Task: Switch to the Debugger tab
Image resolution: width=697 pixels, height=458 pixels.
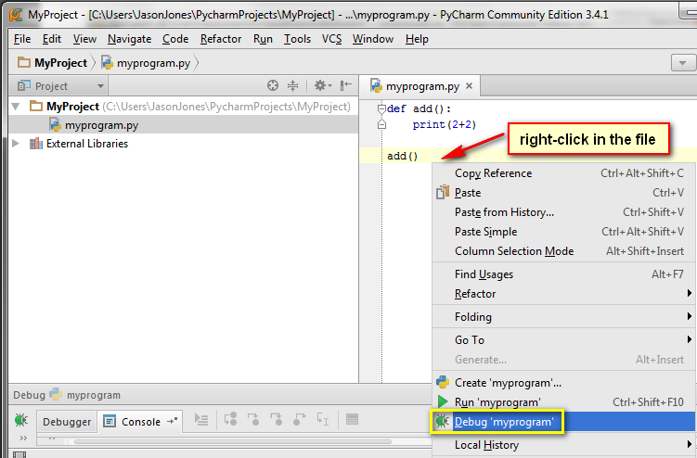Action: (x=67, y=422)
